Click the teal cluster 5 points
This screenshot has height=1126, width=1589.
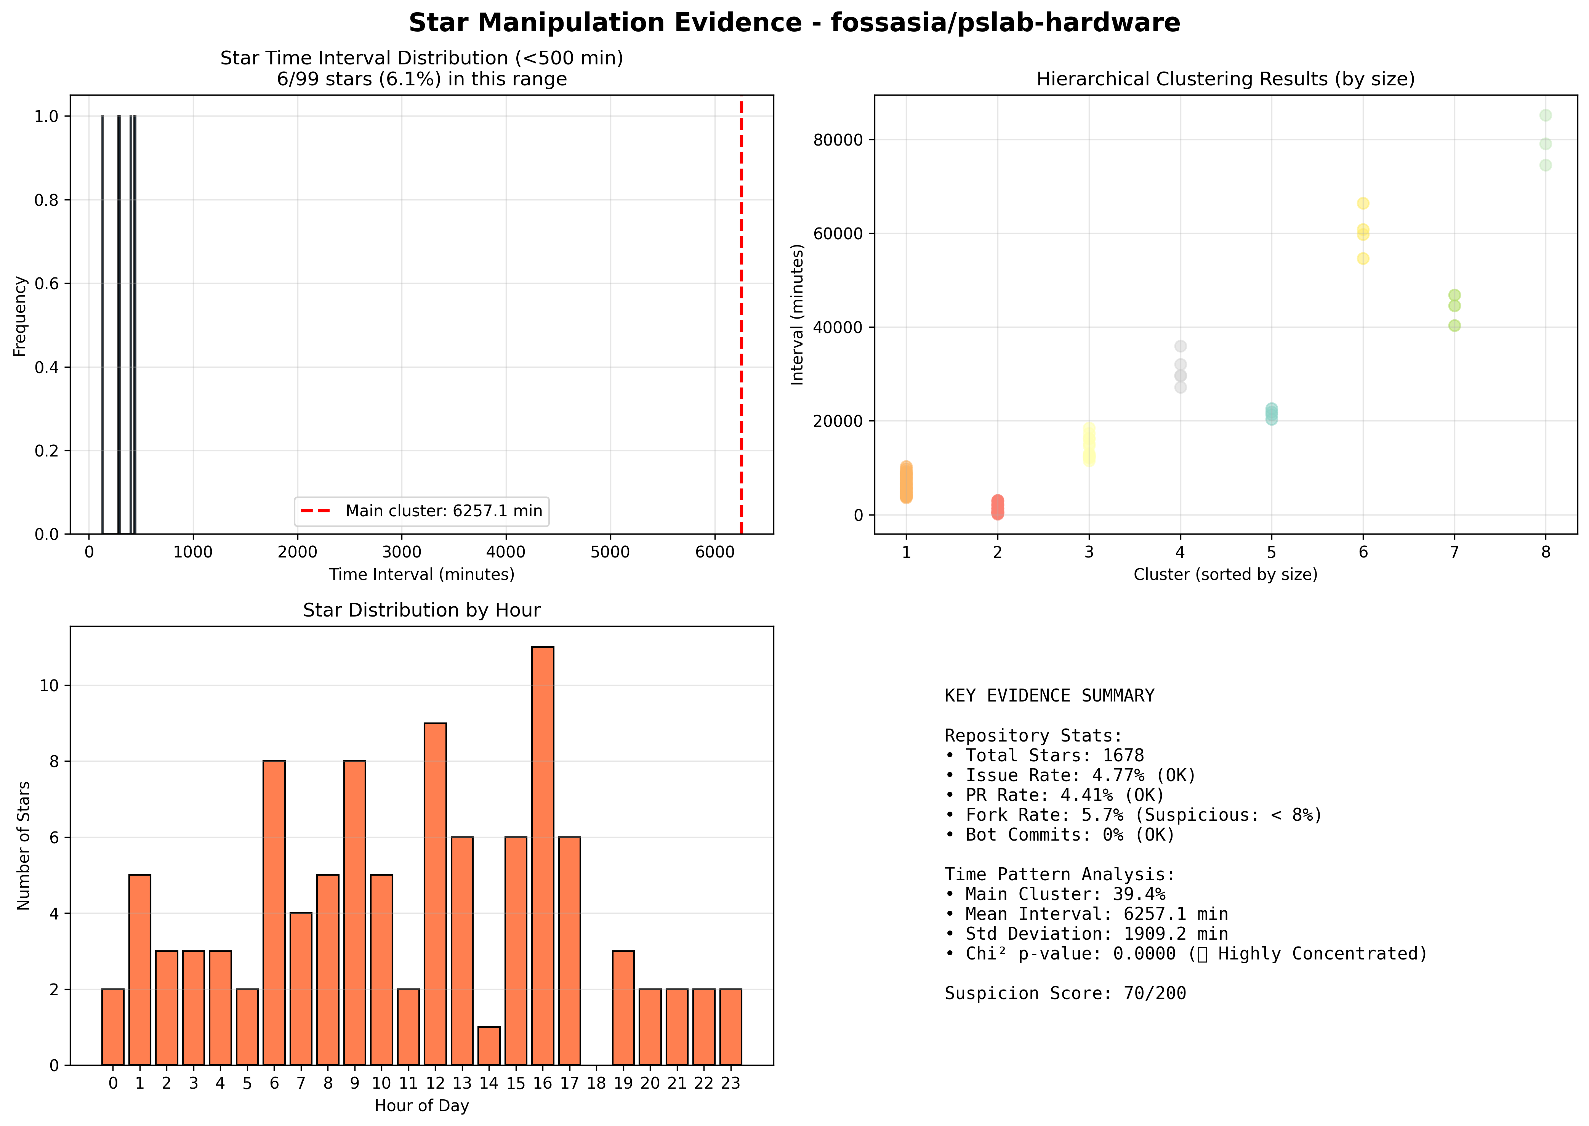click(1272, 414)
